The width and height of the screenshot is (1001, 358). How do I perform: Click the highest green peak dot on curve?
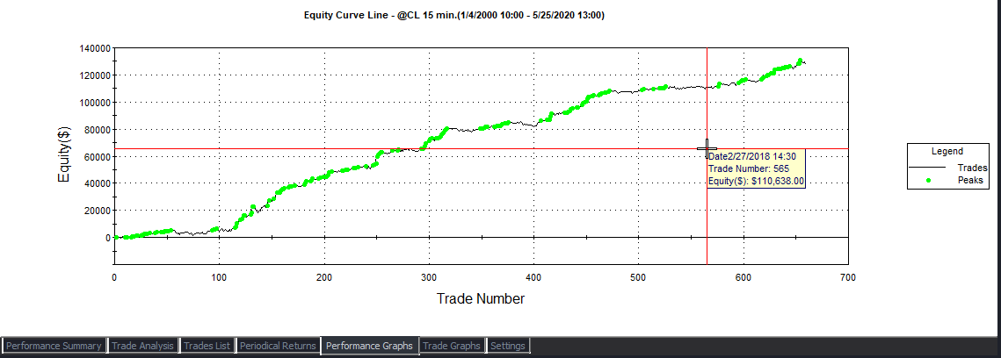click(800, 61)
